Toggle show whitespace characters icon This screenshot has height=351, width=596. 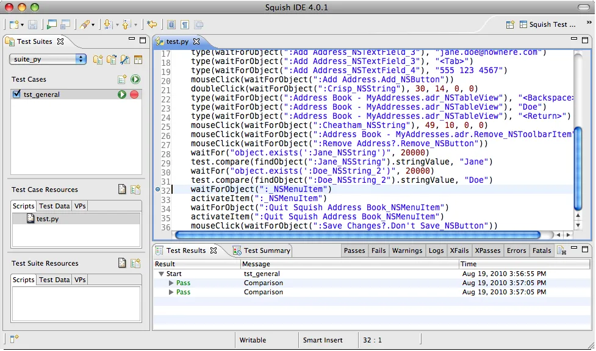point(184,25)
